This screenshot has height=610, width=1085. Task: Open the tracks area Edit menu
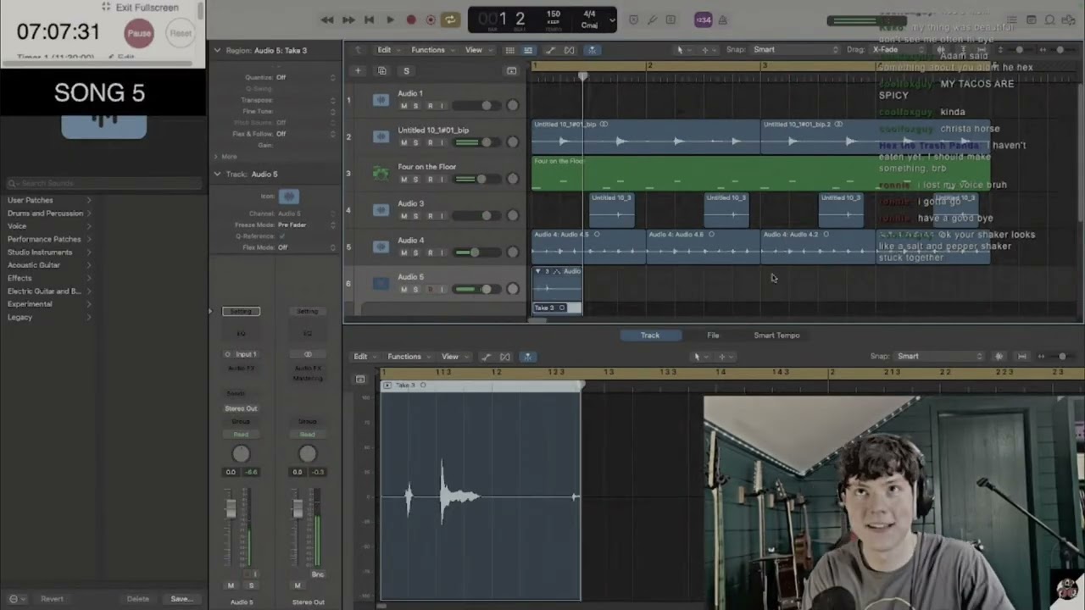coord(387,50)
